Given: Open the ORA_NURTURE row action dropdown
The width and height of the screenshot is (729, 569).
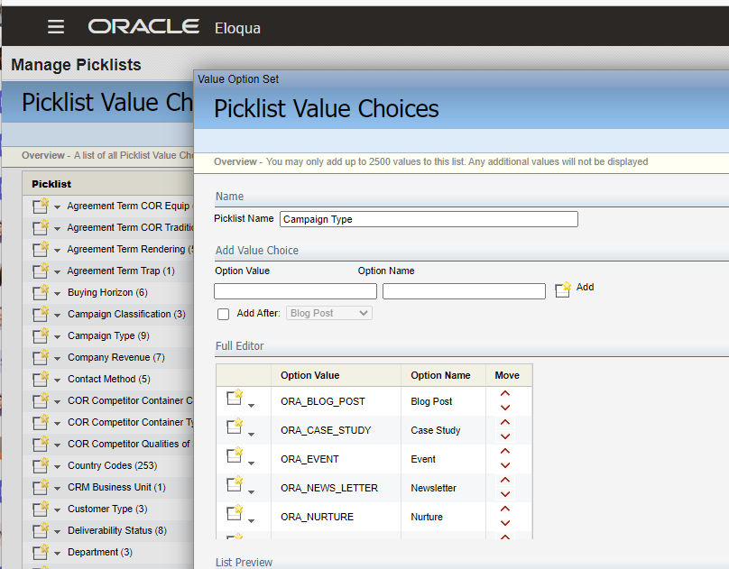Looking at the screenshot, I should click(251, 520).
